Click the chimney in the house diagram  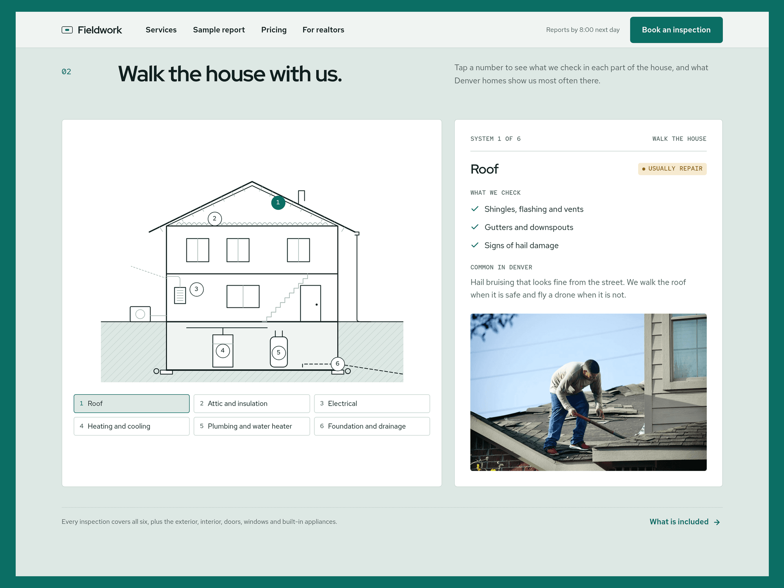302,196
